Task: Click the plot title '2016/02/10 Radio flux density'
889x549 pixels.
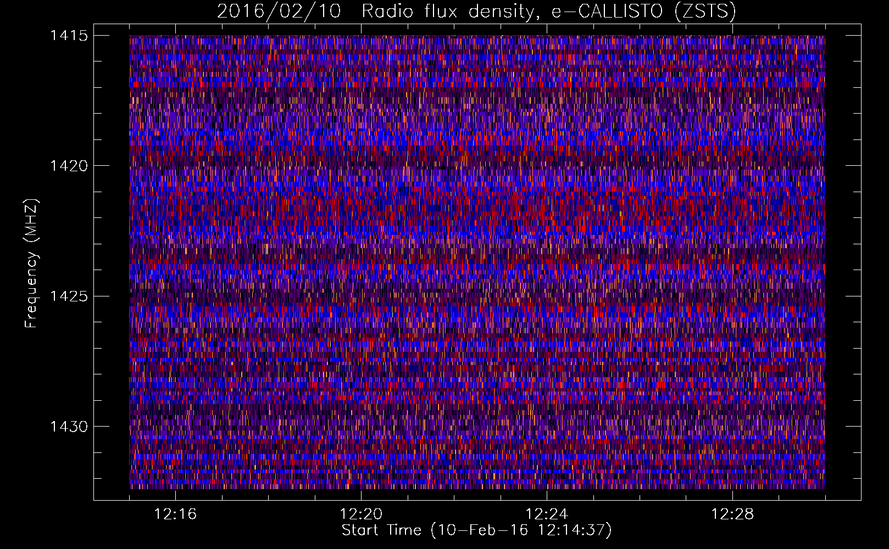Action: coord(476,12)
